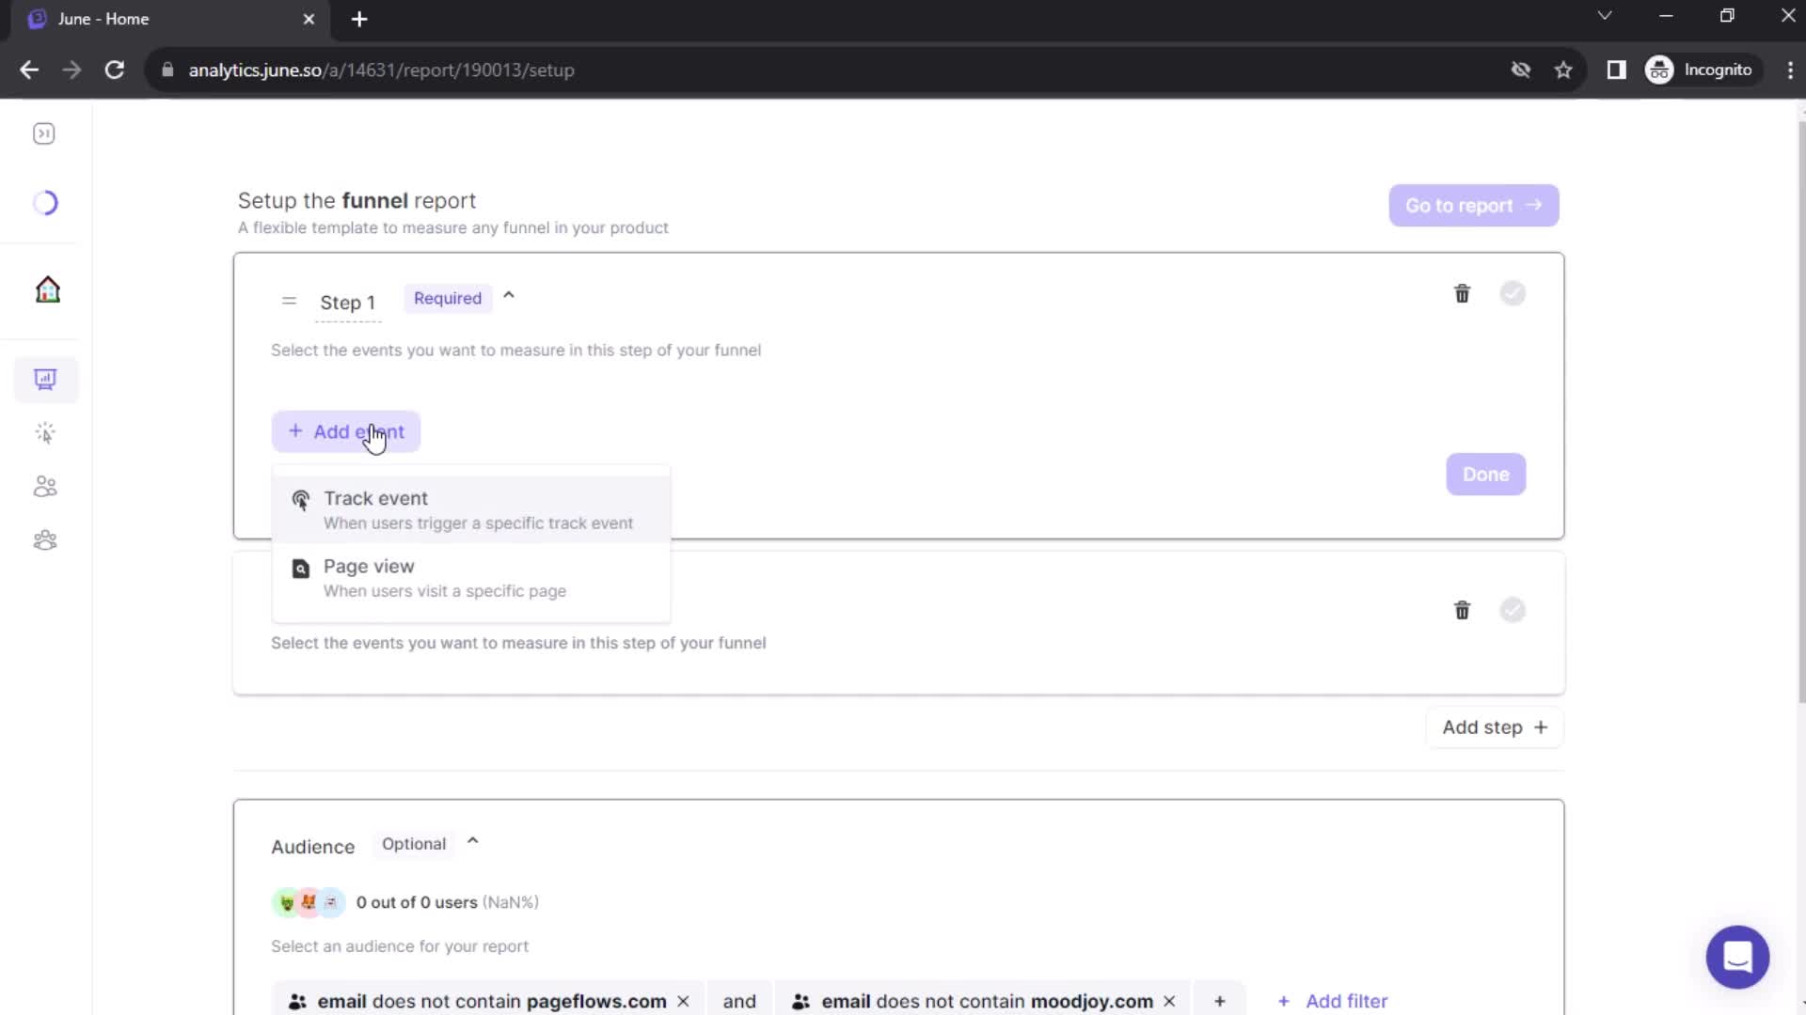Image resolution: width=1806 pixels, height=1015 pixels.
Task: Click Add filter for audience filters
Action: [1334, 1000]
